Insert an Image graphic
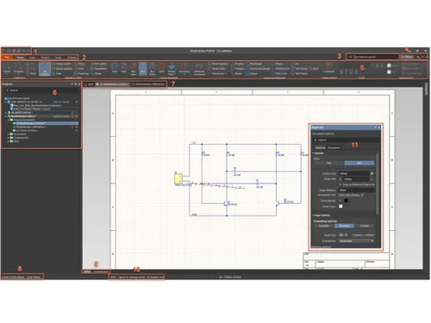Viewport: 431px width, 323px height. (252, 73)
